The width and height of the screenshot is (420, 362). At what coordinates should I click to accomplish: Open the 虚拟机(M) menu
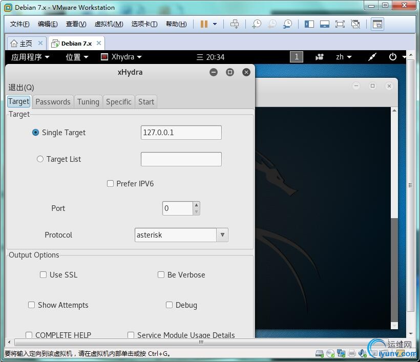click(x=109, y=24)
